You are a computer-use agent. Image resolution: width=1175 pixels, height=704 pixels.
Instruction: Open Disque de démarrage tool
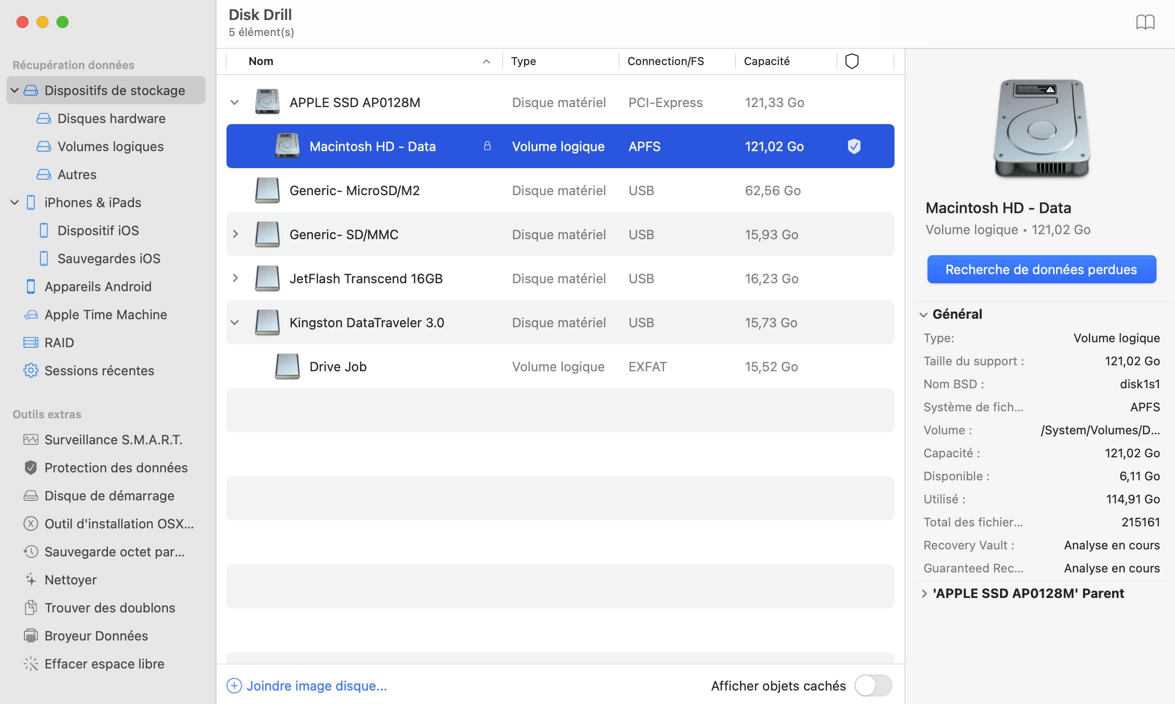point(98,495)
